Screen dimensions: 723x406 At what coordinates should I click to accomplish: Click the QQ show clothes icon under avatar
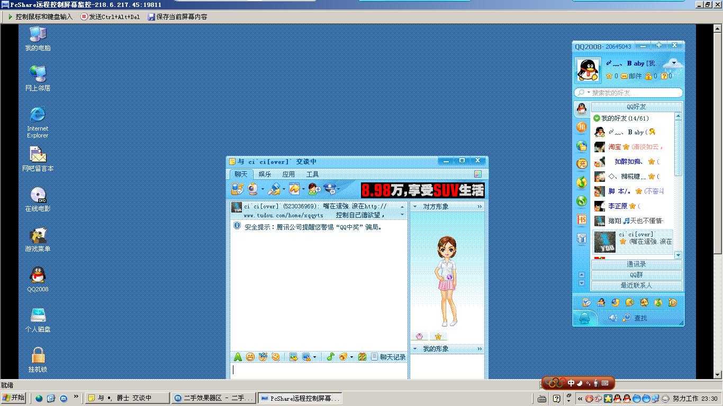(x=420, y=336)
